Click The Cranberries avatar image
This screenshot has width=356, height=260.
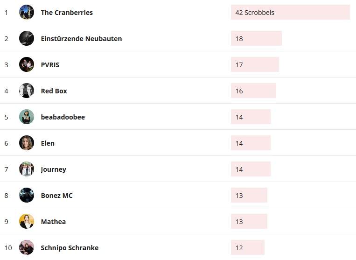(27, 12)
